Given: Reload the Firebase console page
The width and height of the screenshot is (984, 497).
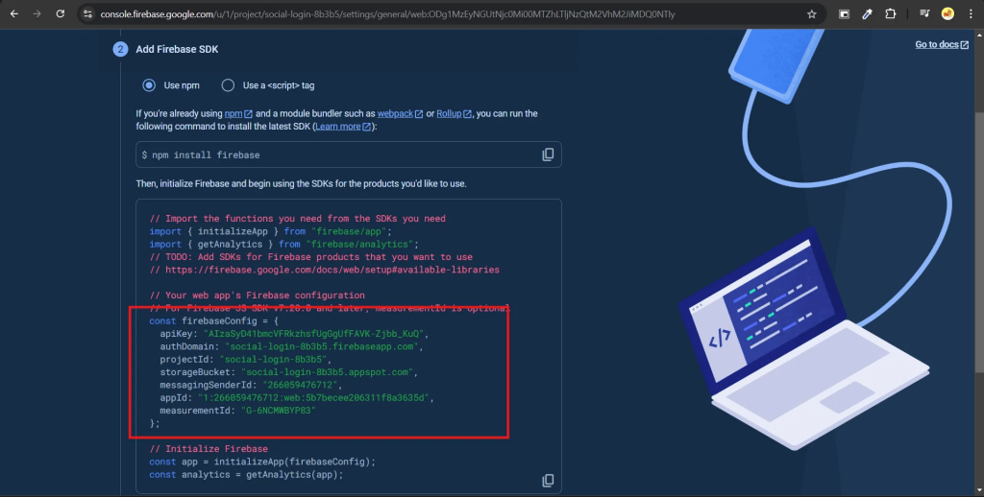Looking at the screenshot, I should click(x=61, y=14).
